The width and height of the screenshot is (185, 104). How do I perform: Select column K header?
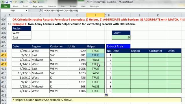pyautogui.click(x=158, y=15)
